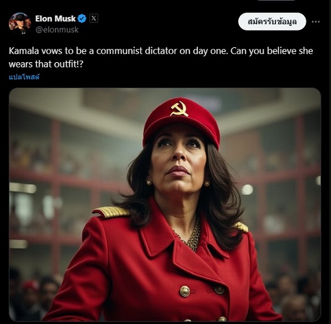Click the แปลโพสต์ translate post link
This screenshot has height=324, width=331.
(24, 77)
